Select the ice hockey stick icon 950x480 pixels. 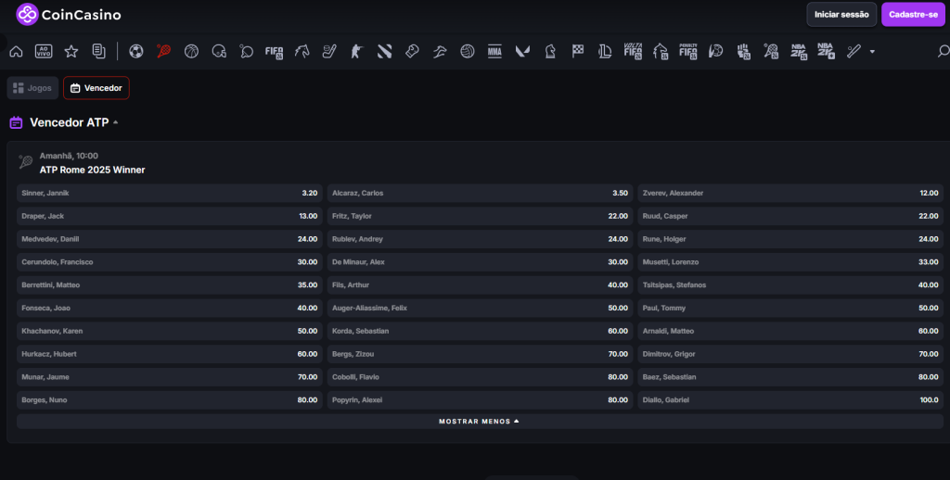pos(329,52)
